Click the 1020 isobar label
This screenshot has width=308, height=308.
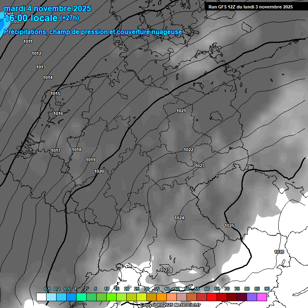pyautogui.click(x=99, y=171)
